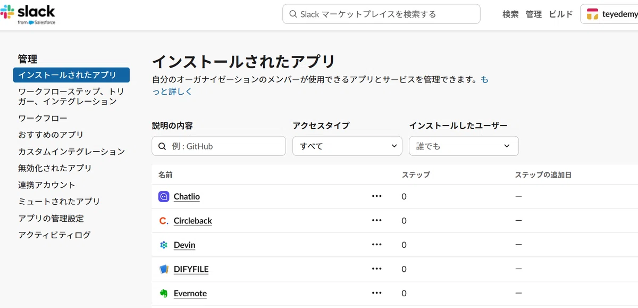Click the Devin app icon
Screen dimensions: 638x308
[x=164, y=245]
